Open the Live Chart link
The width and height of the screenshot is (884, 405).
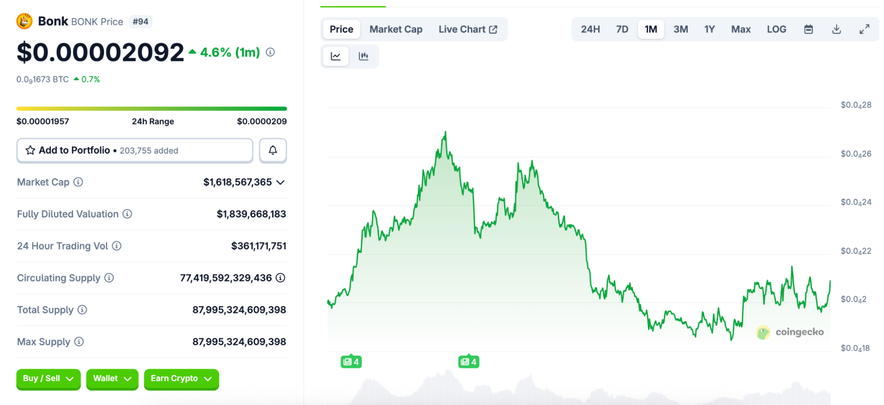pyautogui.click(x=468, y=30)
